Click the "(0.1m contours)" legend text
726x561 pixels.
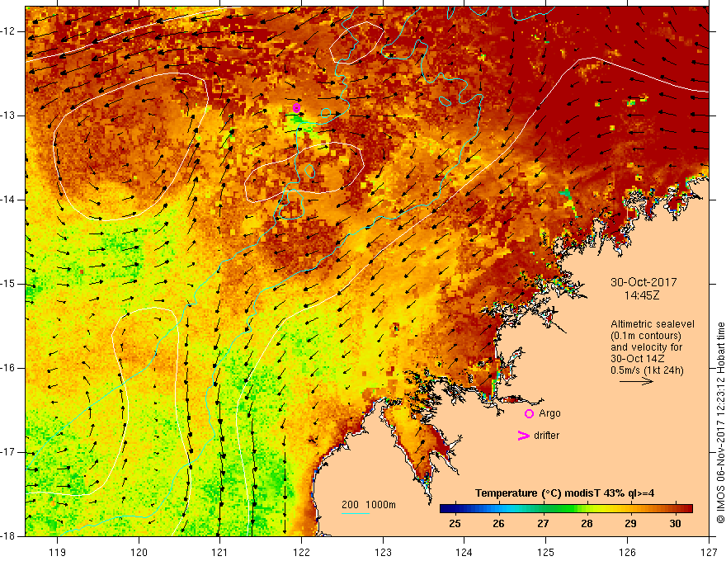(646, 336)
